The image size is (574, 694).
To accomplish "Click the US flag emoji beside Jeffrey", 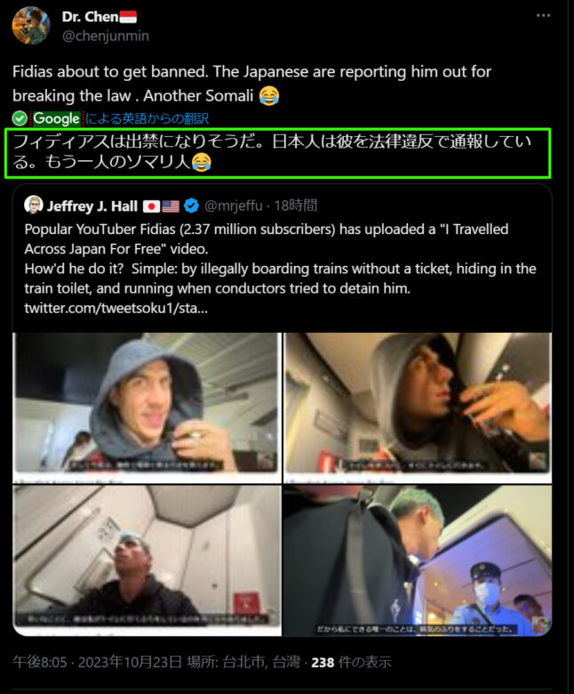I will pyautogui.click(x=171, y=206).
